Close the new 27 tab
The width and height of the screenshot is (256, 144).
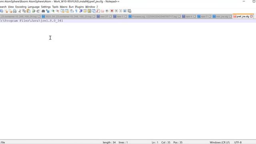pos(110,16)
